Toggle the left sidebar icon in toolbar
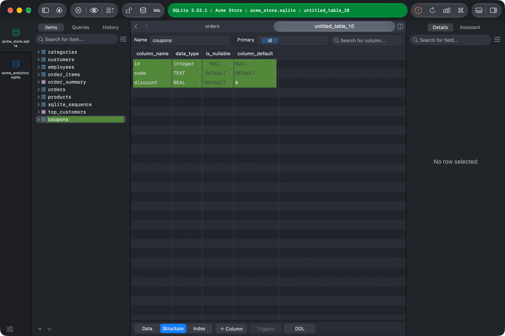The width and height of the screenshot is (505, 336). 45,10
